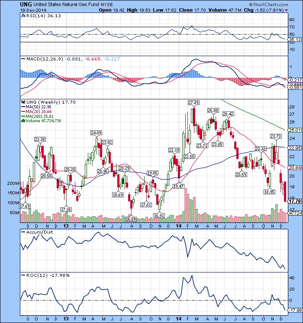Click the 23.38 price callout

click(40, 139)
